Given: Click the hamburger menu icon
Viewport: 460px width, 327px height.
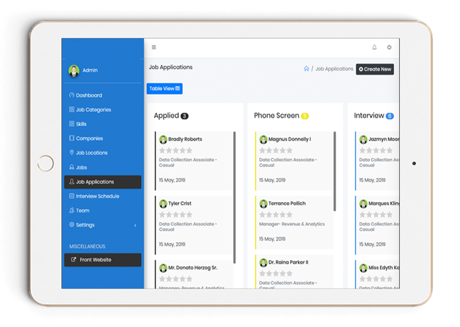Looking at the screenshot, I should tap(154, 48).
